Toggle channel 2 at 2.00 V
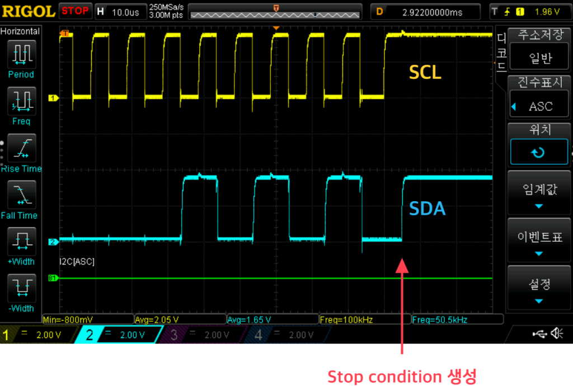573x386 pixels. (x=119, y=335)
